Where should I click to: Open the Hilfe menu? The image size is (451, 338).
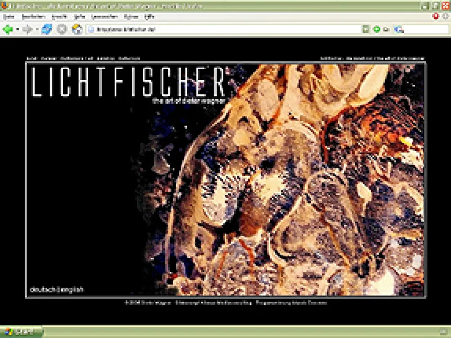(x=149, y=17)
